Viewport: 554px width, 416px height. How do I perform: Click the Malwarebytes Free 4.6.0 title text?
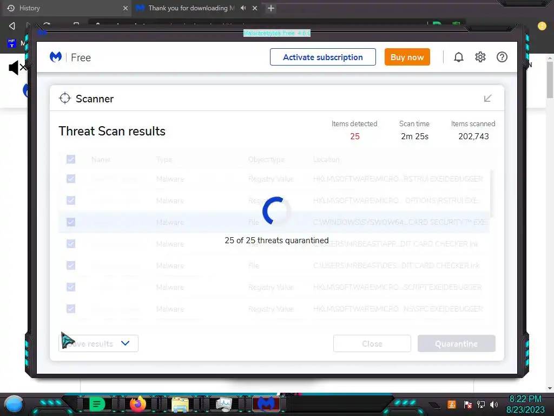point(277,33)
